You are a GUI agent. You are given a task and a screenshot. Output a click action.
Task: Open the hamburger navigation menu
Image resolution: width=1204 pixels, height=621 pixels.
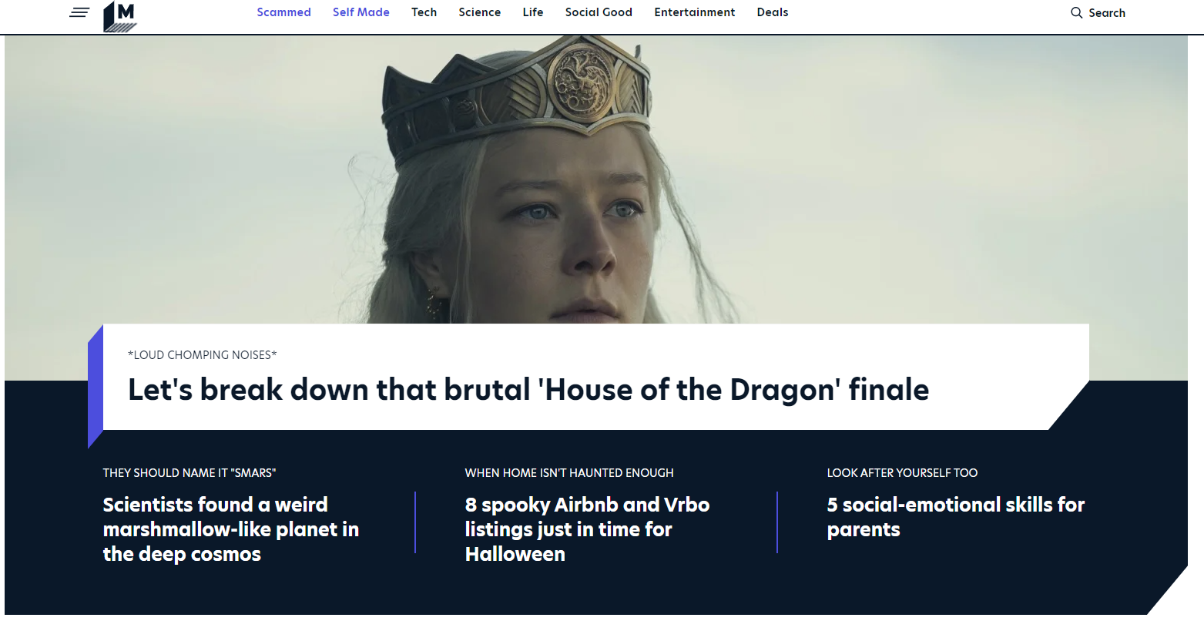[x=79, y=13]
